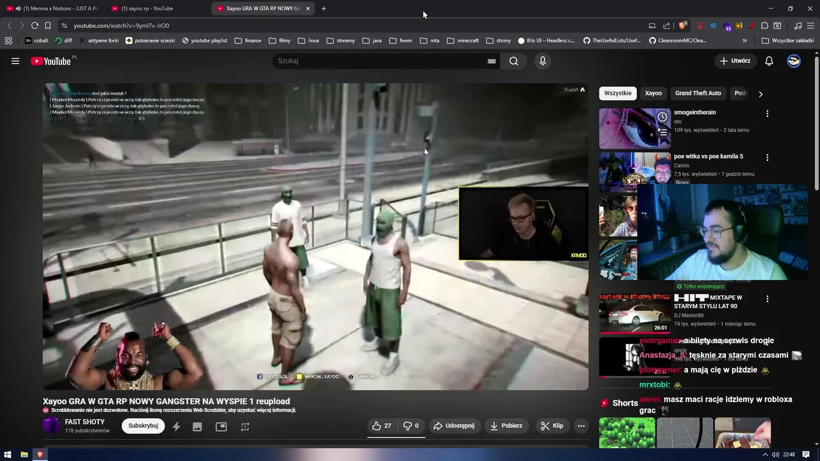Click the Szukaj search input field
Viewport: 820px width, 461px height.
tap(381, 61)
